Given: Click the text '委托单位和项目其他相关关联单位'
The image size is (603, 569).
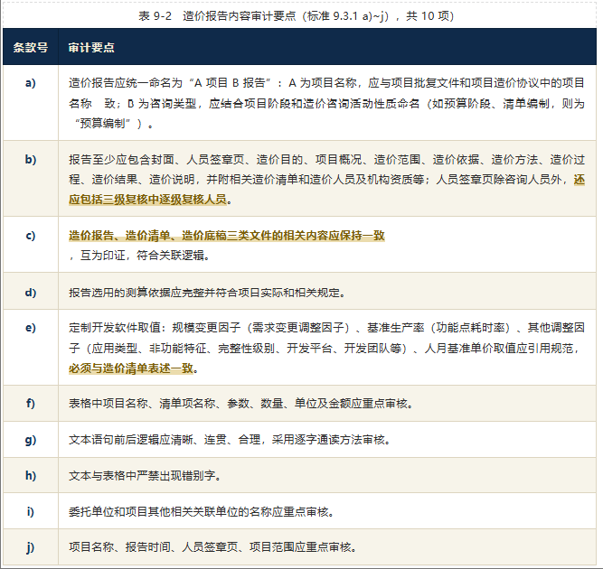Looking at the screenshot, I should point(153,512).
